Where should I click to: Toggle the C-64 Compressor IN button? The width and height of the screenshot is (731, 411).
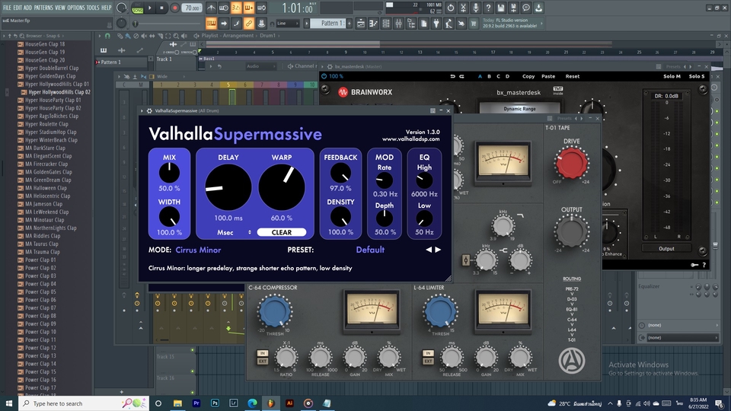(263, 353)
